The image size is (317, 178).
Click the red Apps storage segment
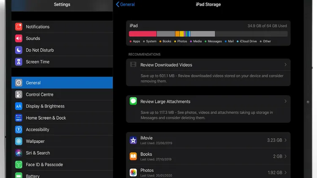tap(143, 34)
